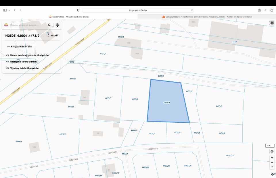Expand parcel details with rozwiń
The image size is (276, 178).
click(x=55, y=36)
